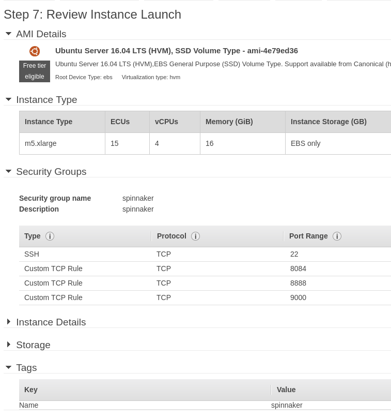Click the Name tag key

click(x=29, y=405)
